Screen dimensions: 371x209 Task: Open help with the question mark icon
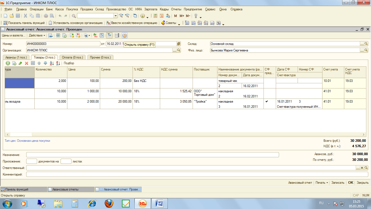pos(125,35)
